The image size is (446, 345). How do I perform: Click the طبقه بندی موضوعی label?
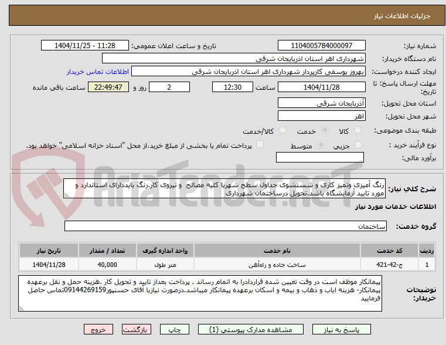405,130
